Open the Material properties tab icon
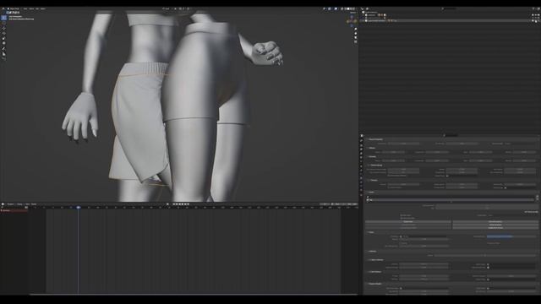The height and width of the screenshot is (304, 541). [361, 190]
